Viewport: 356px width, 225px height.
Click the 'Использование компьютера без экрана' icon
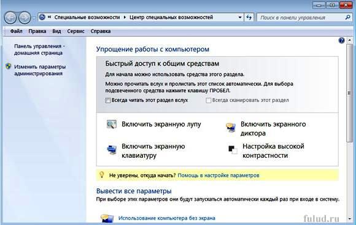(x=107, y=218)
